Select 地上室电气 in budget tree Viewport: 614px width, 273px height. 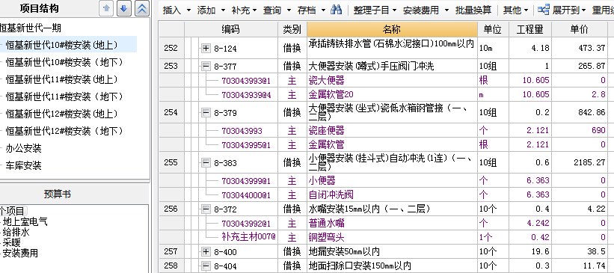(x=25, y=221)
